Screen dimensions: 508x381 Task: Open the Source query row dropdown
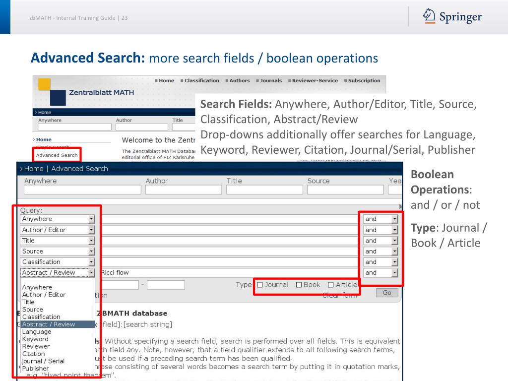pyautogui.click(x=58, y=251)
